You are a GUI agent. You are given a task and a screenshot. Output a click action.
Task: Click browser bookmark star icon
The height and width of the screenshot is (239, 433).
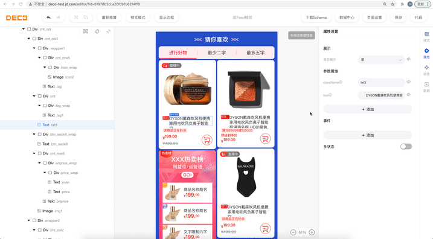coord(393,4)
